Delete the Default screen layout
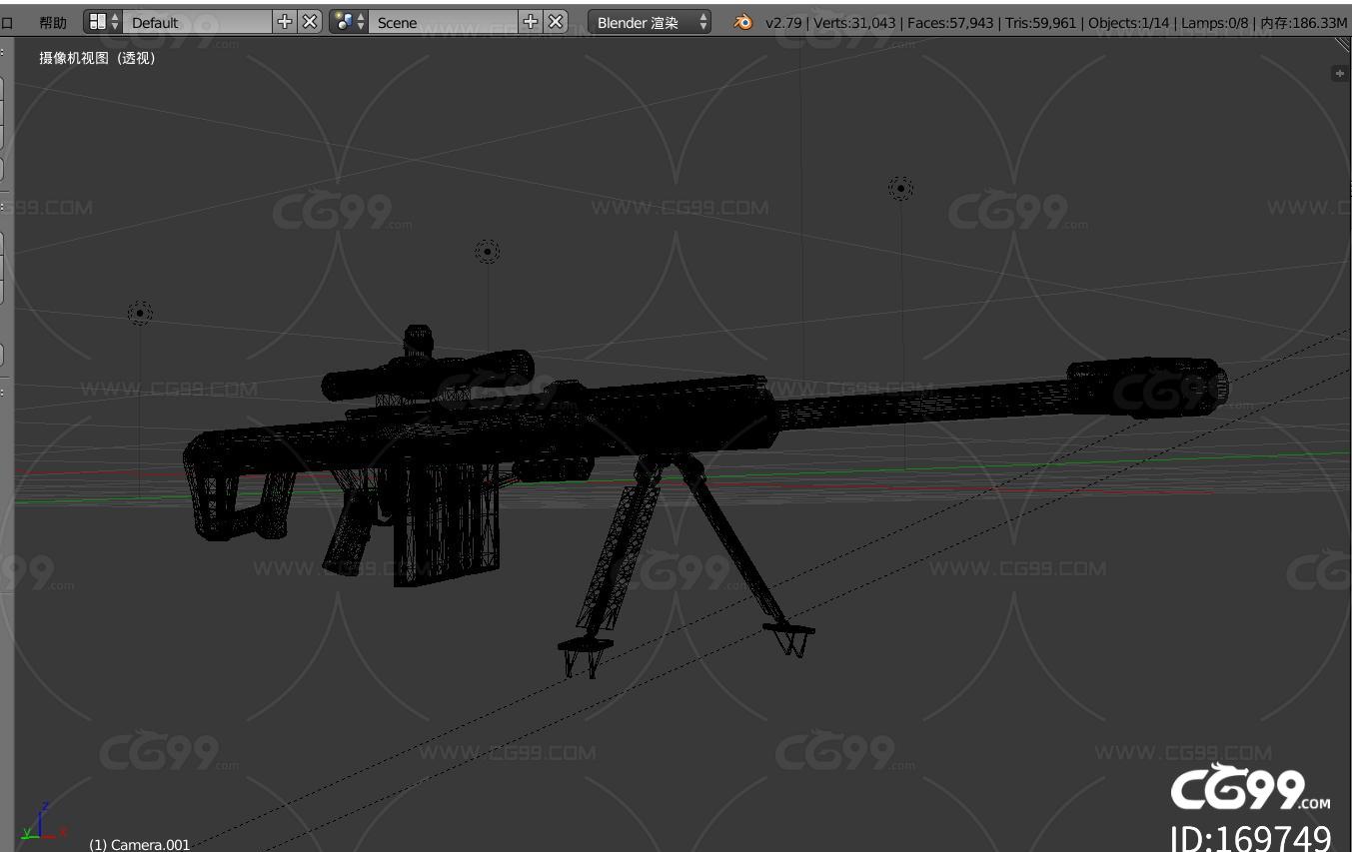Image resolution: width=1352 pixels, height=852 pixels. [x=311, y=22]
